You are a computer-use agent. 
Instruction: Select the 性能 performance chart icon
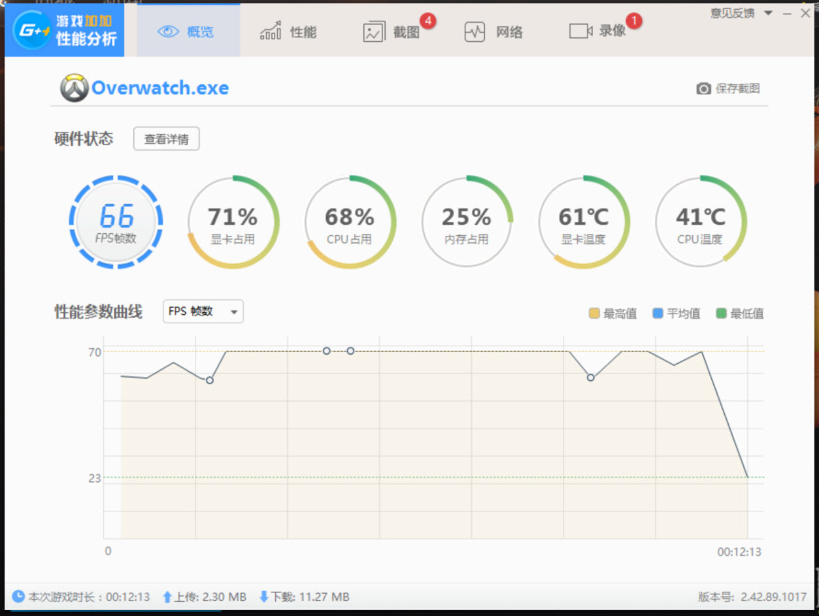[269, 31]
